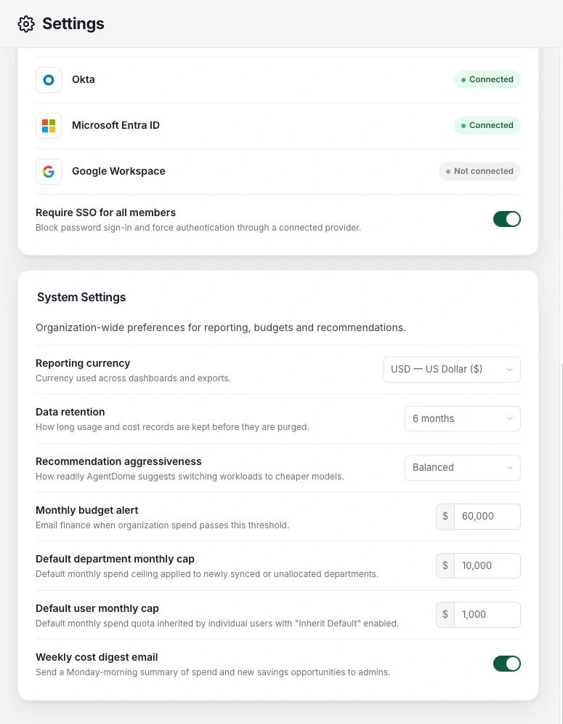Click the Currency used across dashboards description
The height and width of the screenshot is (724, 563).
133,378
